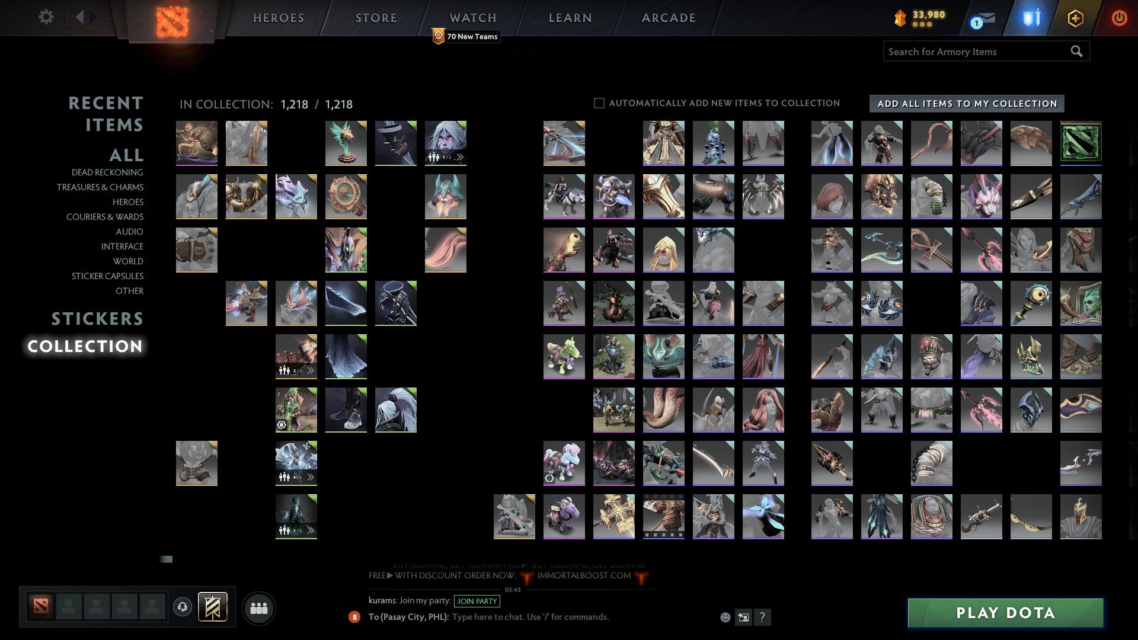Click the Dota 2 logo home button
Viewport: 1138px width, 640px height.
coord(172,21)
